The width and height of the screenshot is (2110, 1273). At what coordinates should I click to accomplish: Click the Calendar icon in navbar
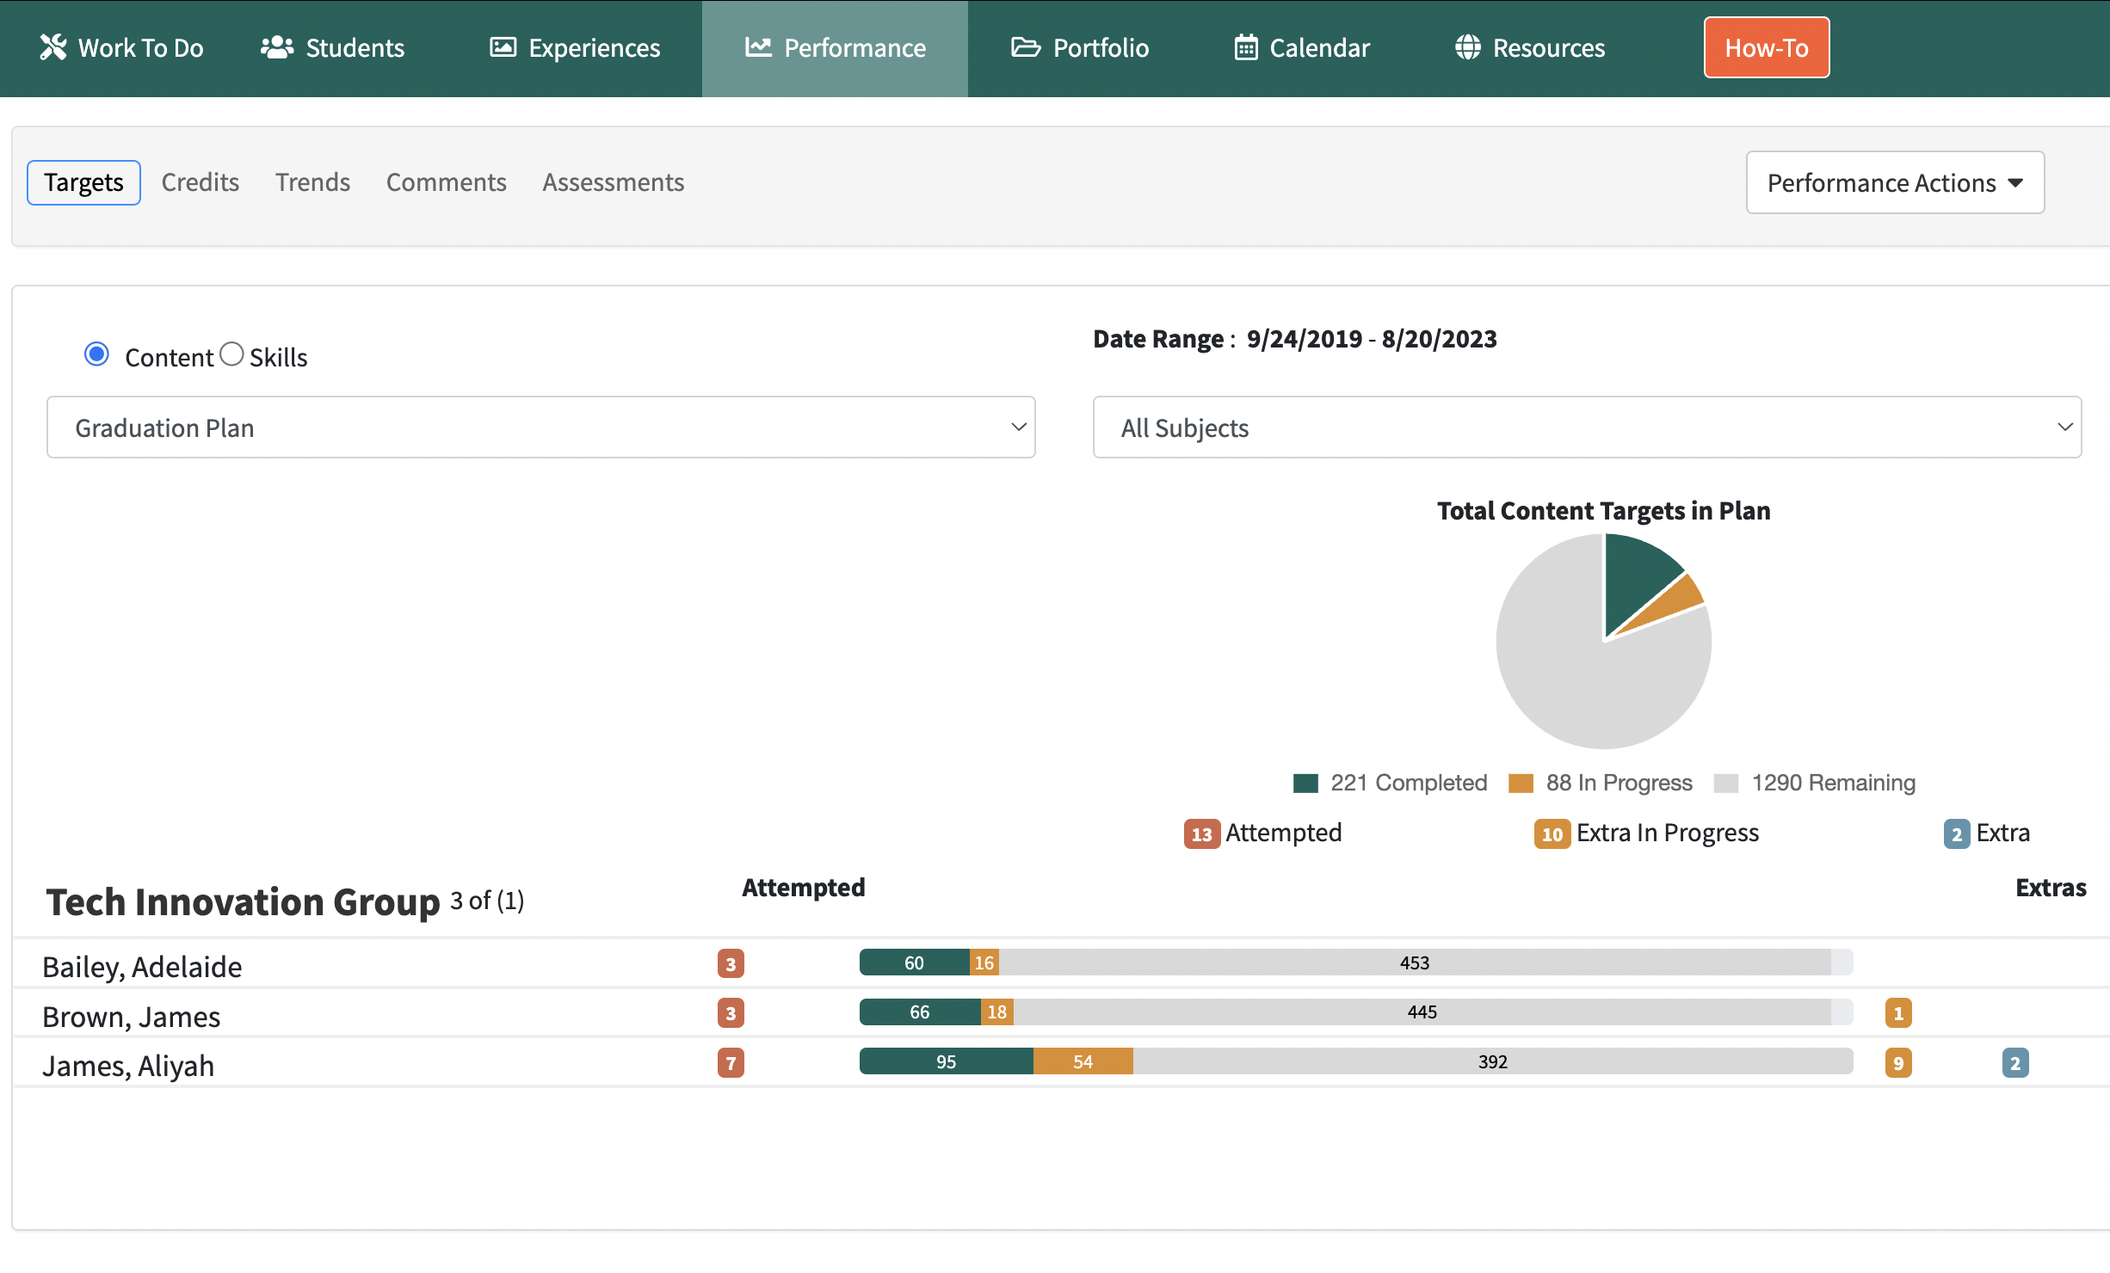tap(1245, 47)
